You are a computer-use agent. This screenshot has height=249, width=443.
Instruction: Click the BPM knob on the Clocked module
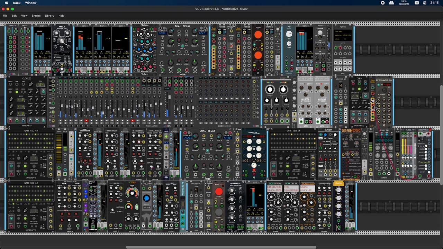(x=30, y=85)
